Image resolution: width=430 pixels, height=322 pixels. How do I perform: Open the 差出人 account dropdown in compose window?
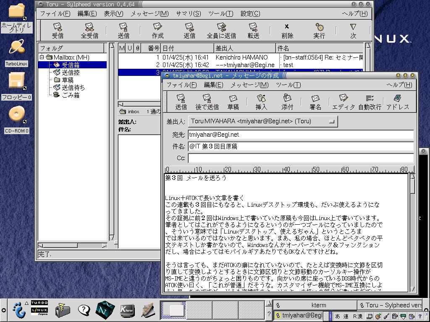(x=263, y=121)
